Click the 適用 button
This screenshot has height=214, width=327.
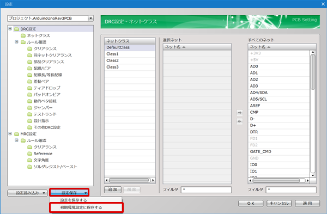click(307, 203)
